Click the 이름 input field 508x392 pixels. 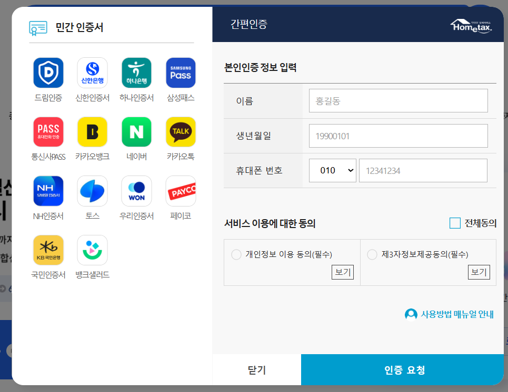tap(398, 101)
